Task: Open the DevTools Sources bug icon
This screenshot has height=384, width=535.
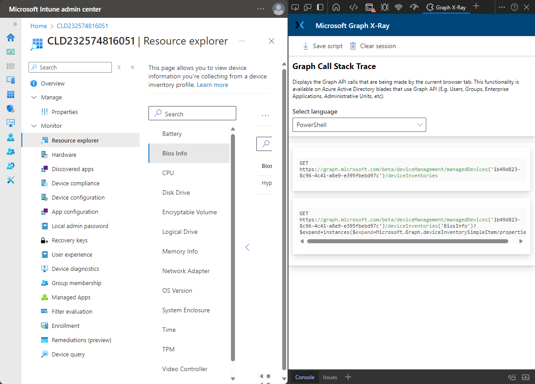Action: 384,7
